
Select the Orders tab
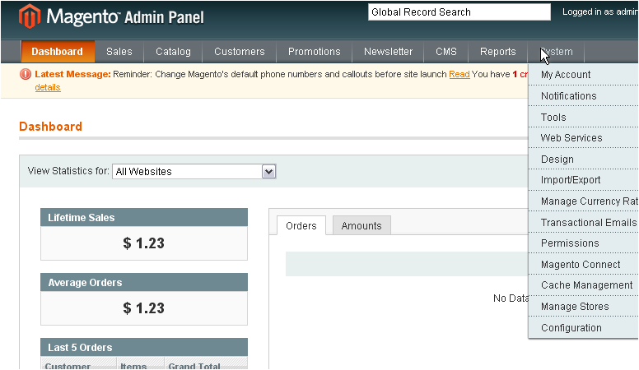[301, 226]
